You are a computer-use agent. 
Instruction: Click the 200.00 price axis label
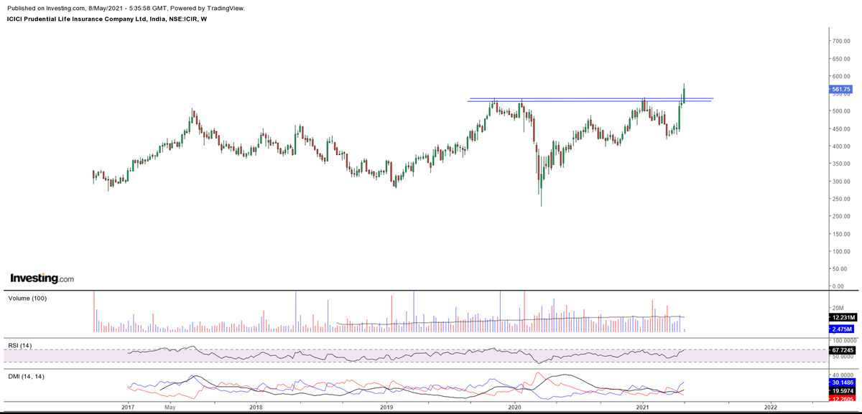pyautogui.click(x=841, y=217)
